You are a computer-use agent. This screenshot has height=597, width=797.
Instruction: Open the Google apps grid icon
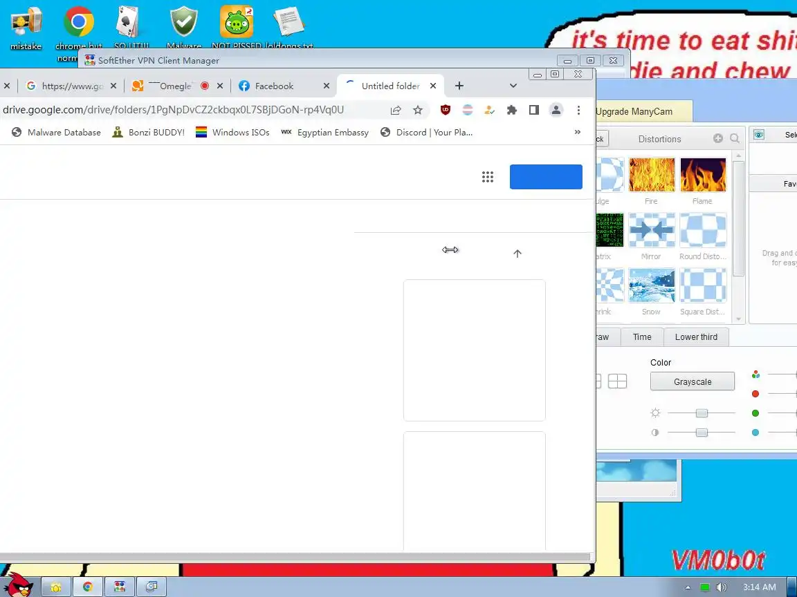pyautogui.click(x=488, y=177)
